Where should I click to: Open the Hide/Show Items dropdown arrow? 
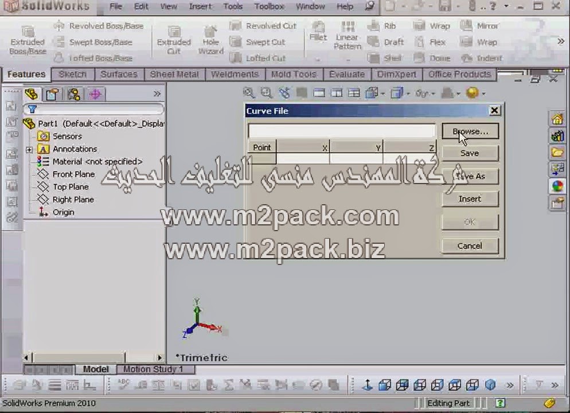click(434, 94)
